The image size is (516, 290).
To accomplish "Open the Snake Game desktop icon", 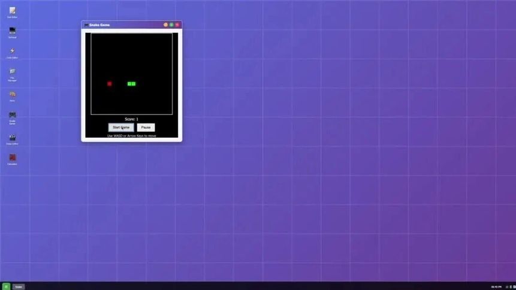I will click(x=12, y=118).
